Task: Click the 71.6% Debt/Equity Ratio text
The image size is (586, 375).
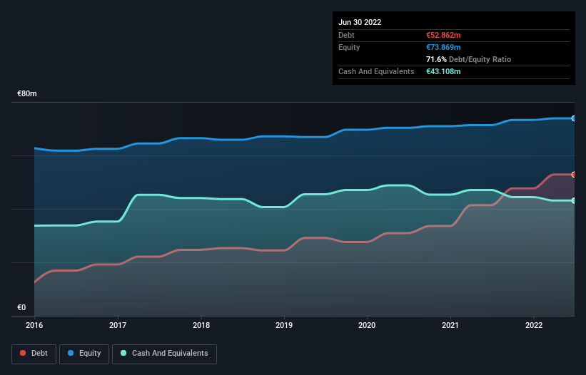Action: click(468, 59)
